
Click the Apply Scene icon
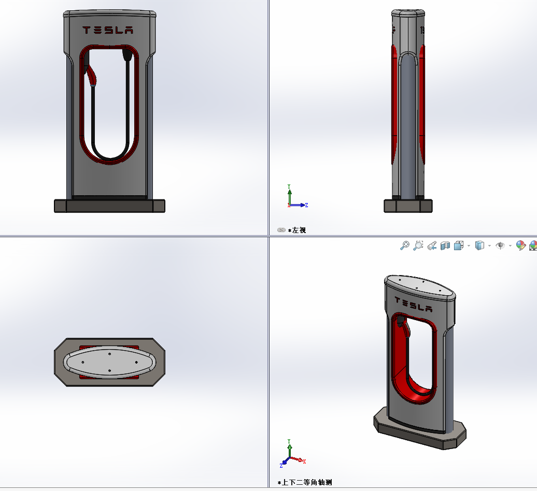(533, 245)
